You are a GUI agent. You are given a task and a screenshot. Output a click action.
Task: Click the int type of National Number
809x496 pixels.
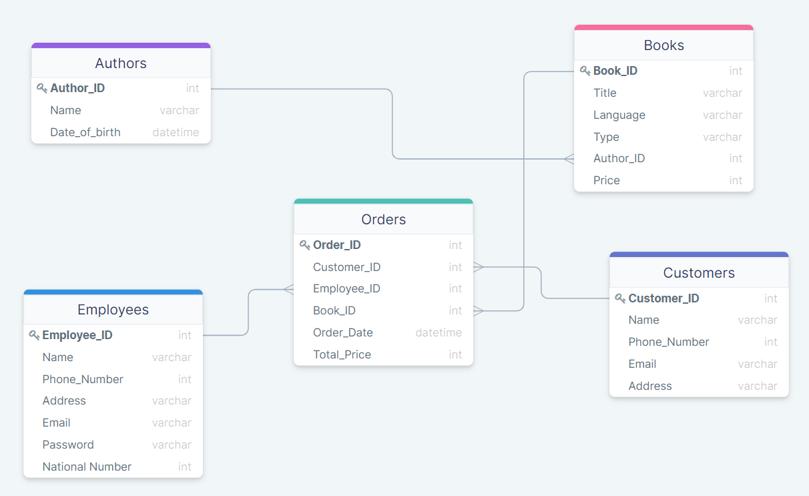coord(185,467)
